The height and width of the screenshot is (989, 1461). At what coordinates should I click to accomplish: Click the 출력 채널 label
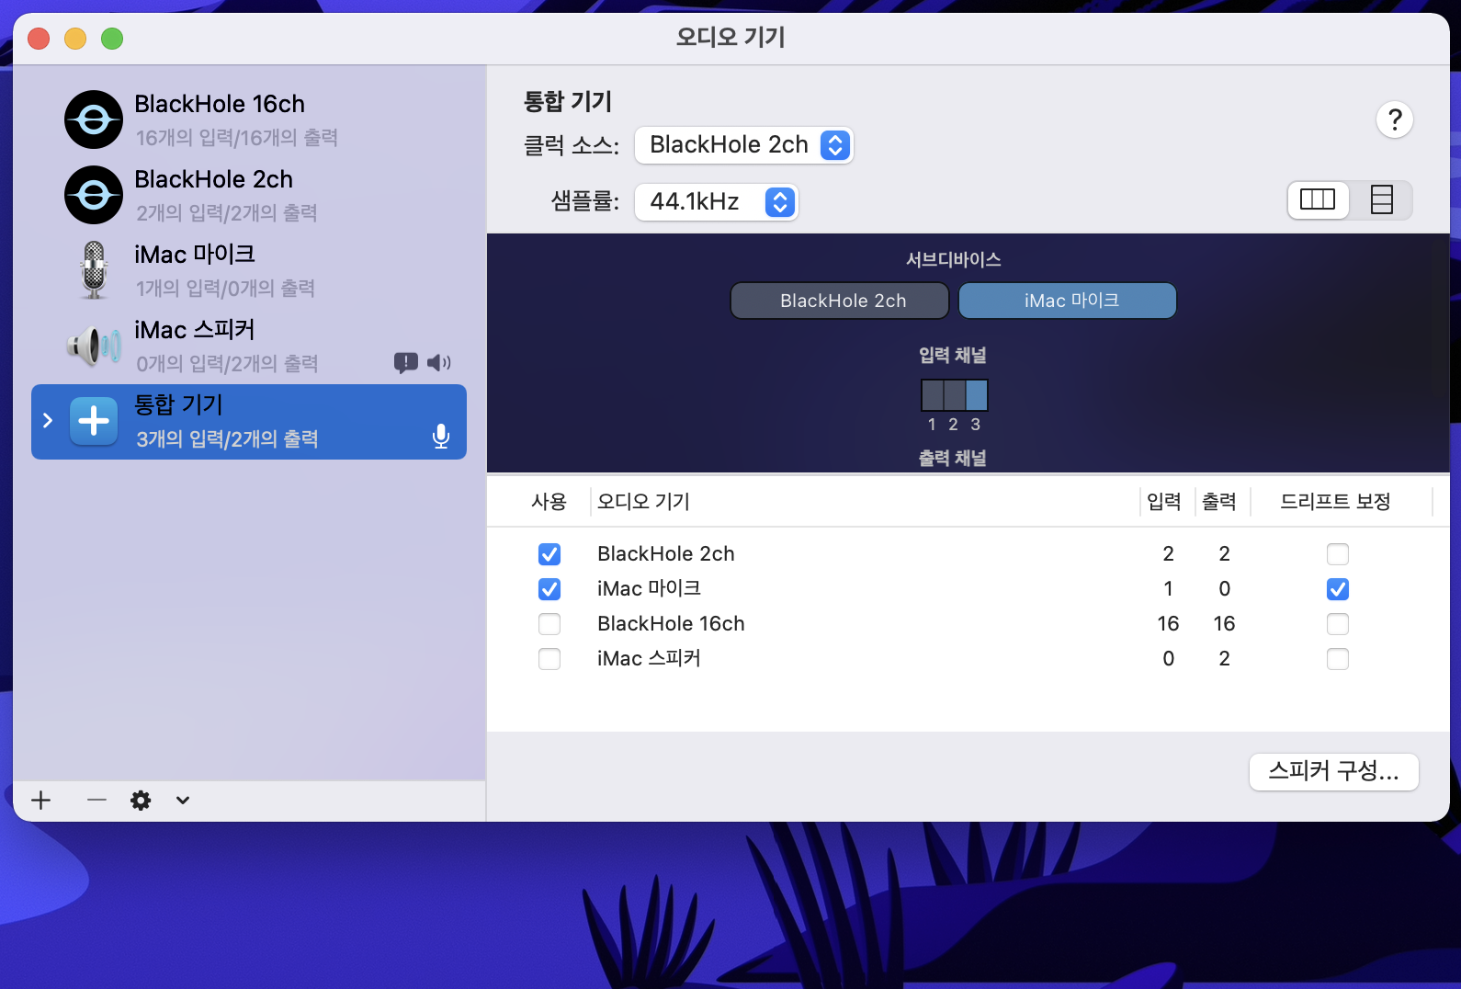(953, 458)
